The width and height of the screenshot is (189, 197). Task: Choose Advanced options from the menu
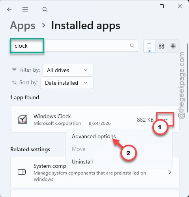click(94, 136)
